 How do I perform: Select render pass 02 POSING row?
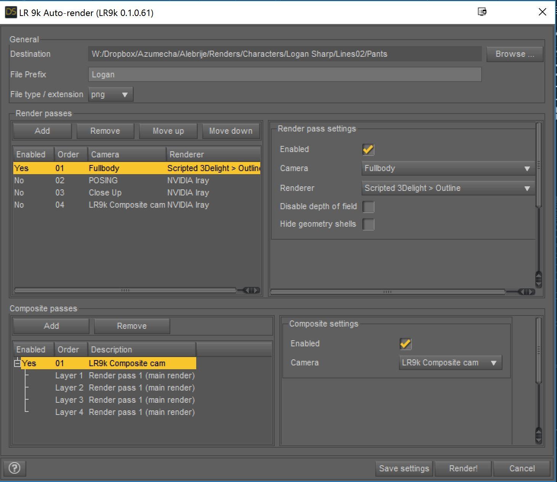click(137, 181)
